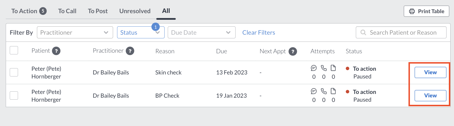Switch to the Unresolved tab
Screen dimensions: 454x126
[135, 11]
